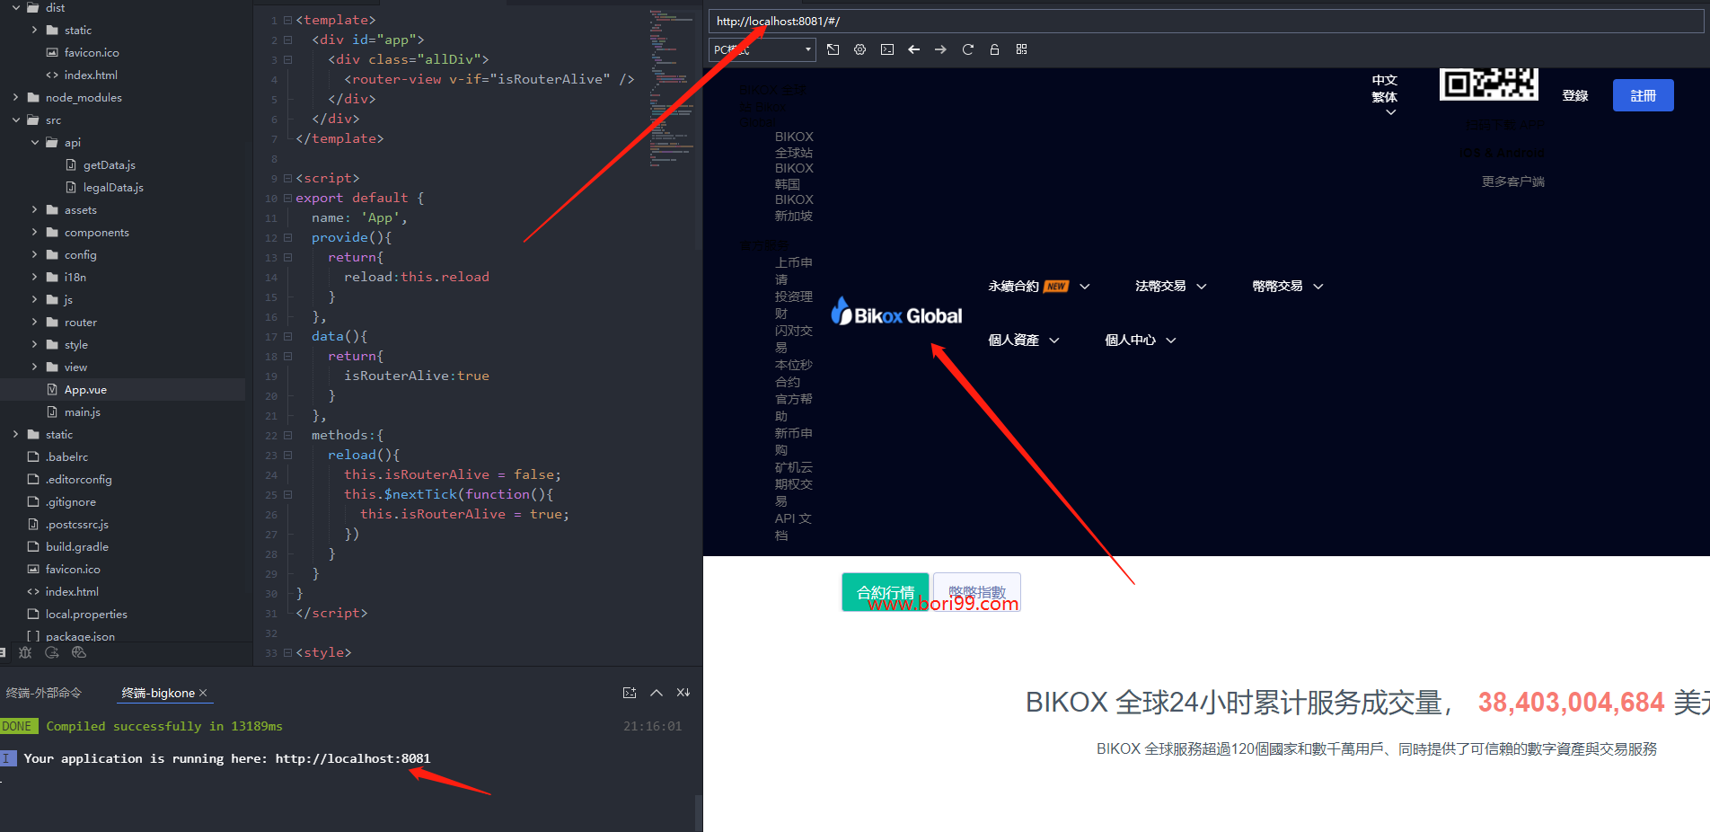Toggle the browser lock icon
The image size is (1710, 832).
click(994, 49)
